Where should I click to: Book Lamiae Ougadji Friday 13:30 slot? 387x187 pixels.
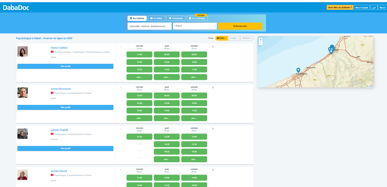point(194,144)
